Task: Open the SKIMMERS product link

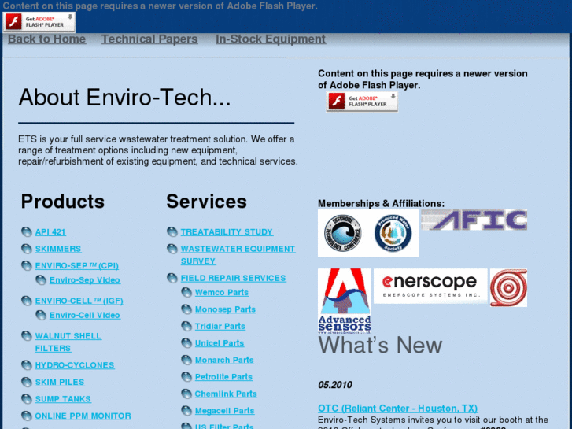Action: click(x=58, y=249)
